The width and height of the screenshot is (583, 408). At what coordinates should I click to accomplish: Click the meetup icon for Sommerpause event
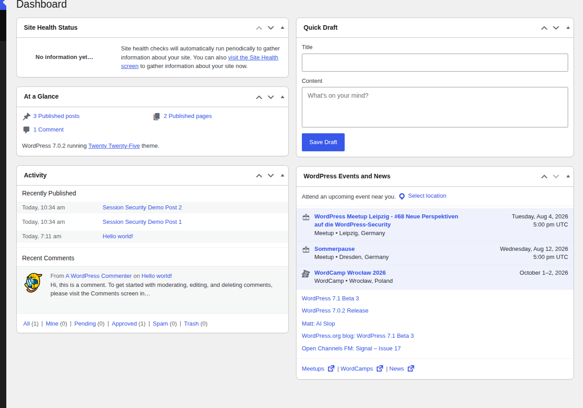[x=306, y=249]
